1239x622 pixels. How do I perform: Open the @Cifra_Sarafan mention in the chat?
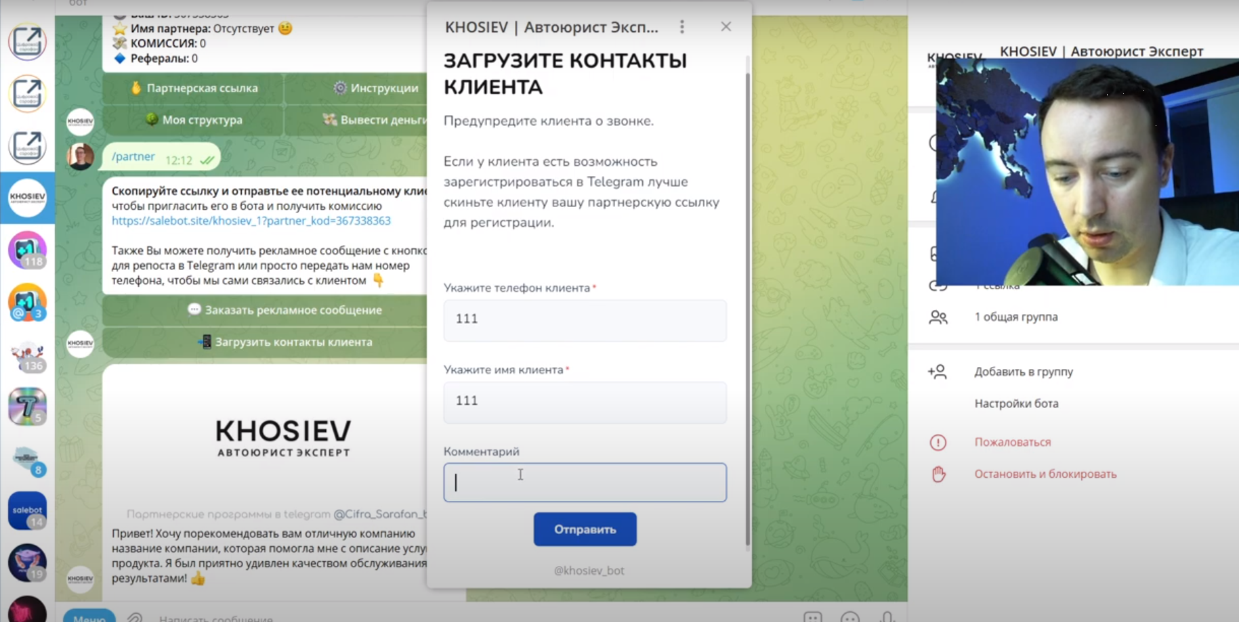(x=380, y=514)
